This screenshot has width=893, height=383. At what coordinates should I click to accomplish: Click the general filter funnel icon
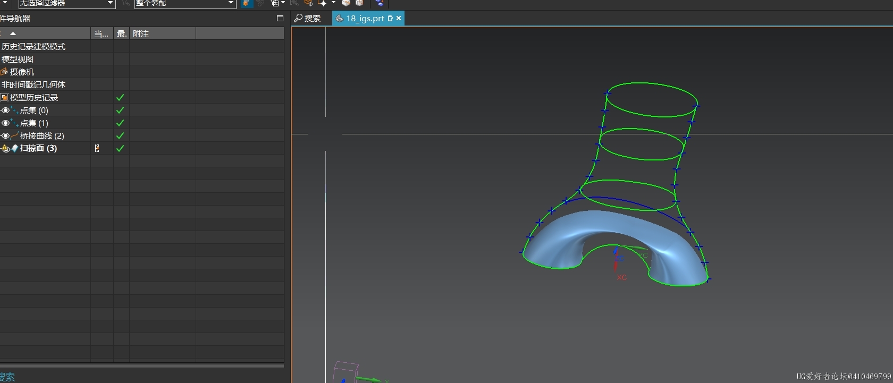(x=125, y=3)
